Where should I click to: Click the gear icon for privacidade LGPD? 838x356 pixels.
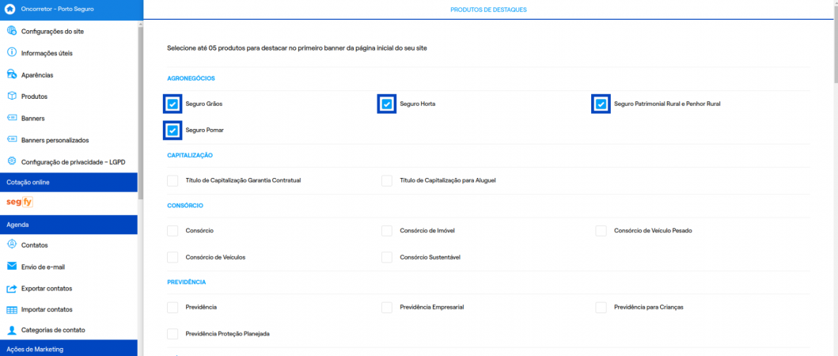point(12,161)
